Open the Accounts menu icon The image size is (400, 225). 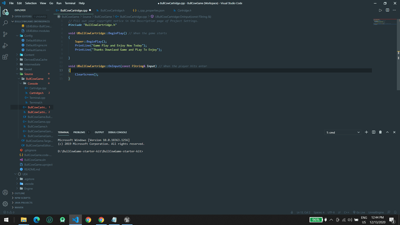(5, 193)
